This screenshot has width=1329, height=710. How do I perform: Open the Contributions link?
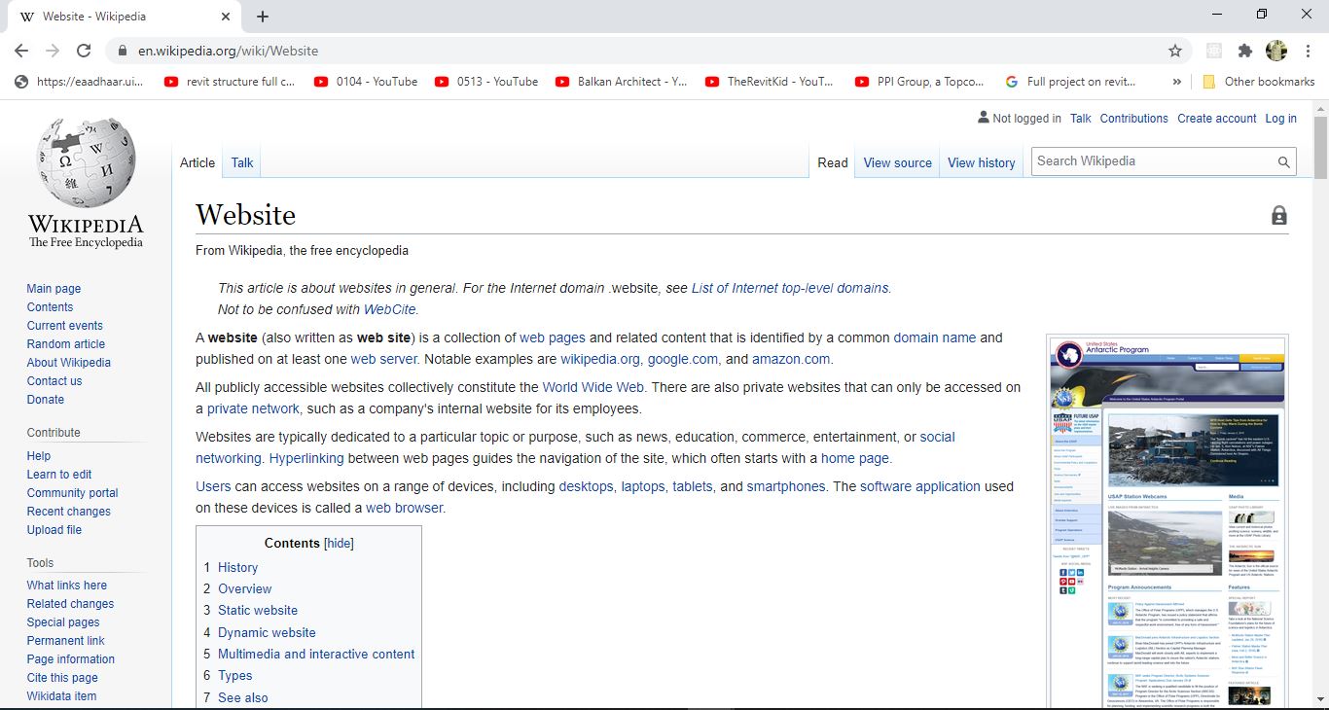(x=1134, y=118)
